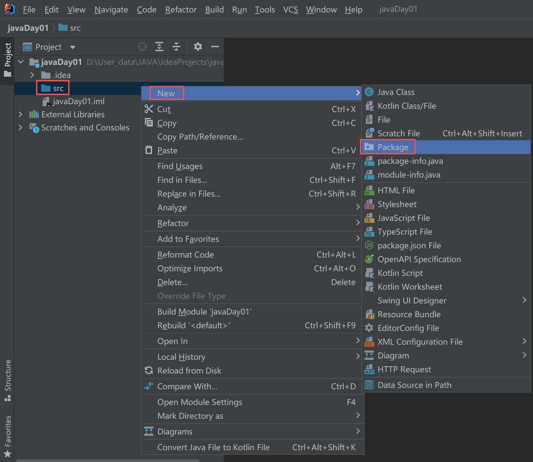The width and height of the screenshot is (533, 462).
Task: Open the Diagrams context submenu
Action: tap(252, 432)
